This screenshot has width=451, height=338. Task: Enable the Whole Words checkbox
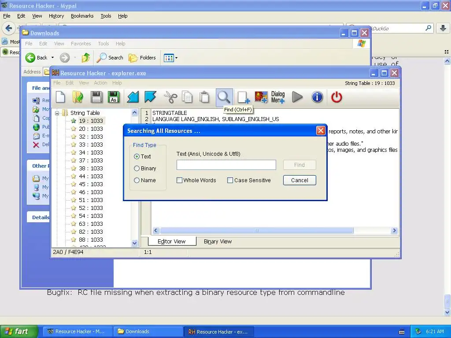[179, 180]
